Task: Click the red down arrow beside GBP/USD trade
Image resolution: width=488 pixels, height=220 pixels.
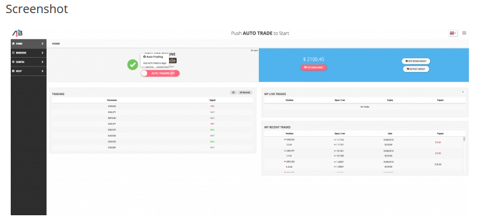Action: (285, 162)
